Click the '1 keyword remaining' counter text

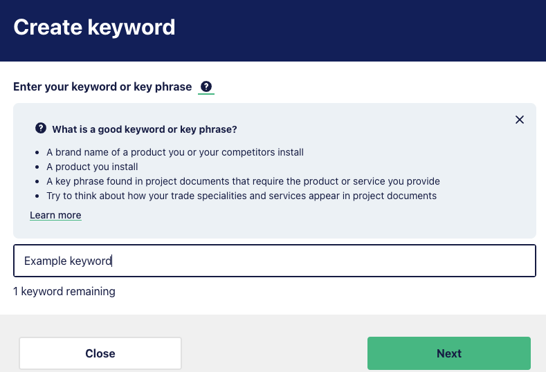64,291
